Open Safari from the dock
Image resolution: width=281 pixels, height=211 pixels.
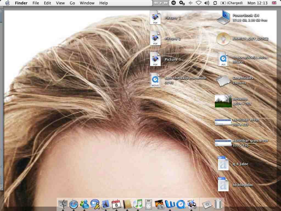pos(74,204)
